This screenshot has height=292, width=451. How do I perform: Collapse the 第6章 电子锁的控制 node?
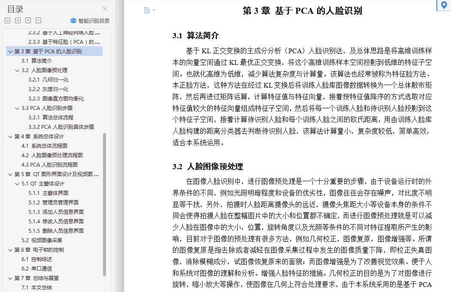(x=10, y=250)
